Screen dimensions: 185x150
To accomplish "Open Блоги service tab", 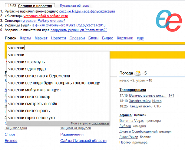I will pos(93,38).
